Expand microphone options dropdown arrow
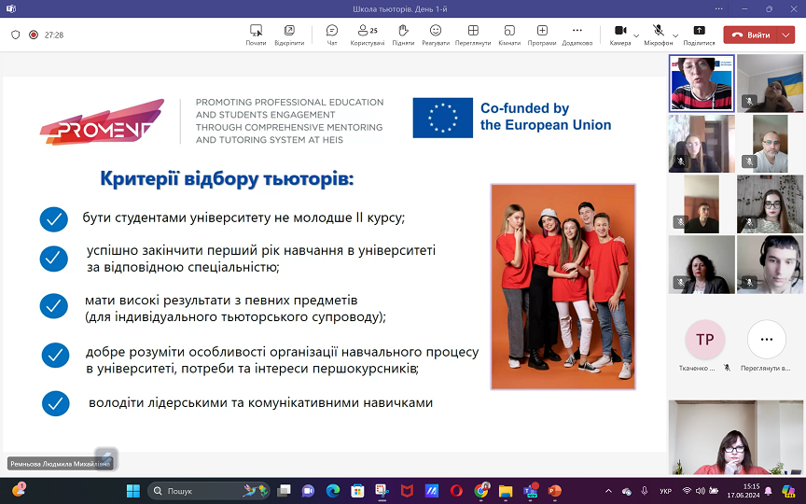The image size is (806, 504). click(675, 35)
